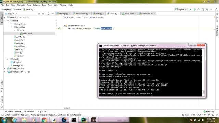Hide the Project tool window

coord(52,14)
